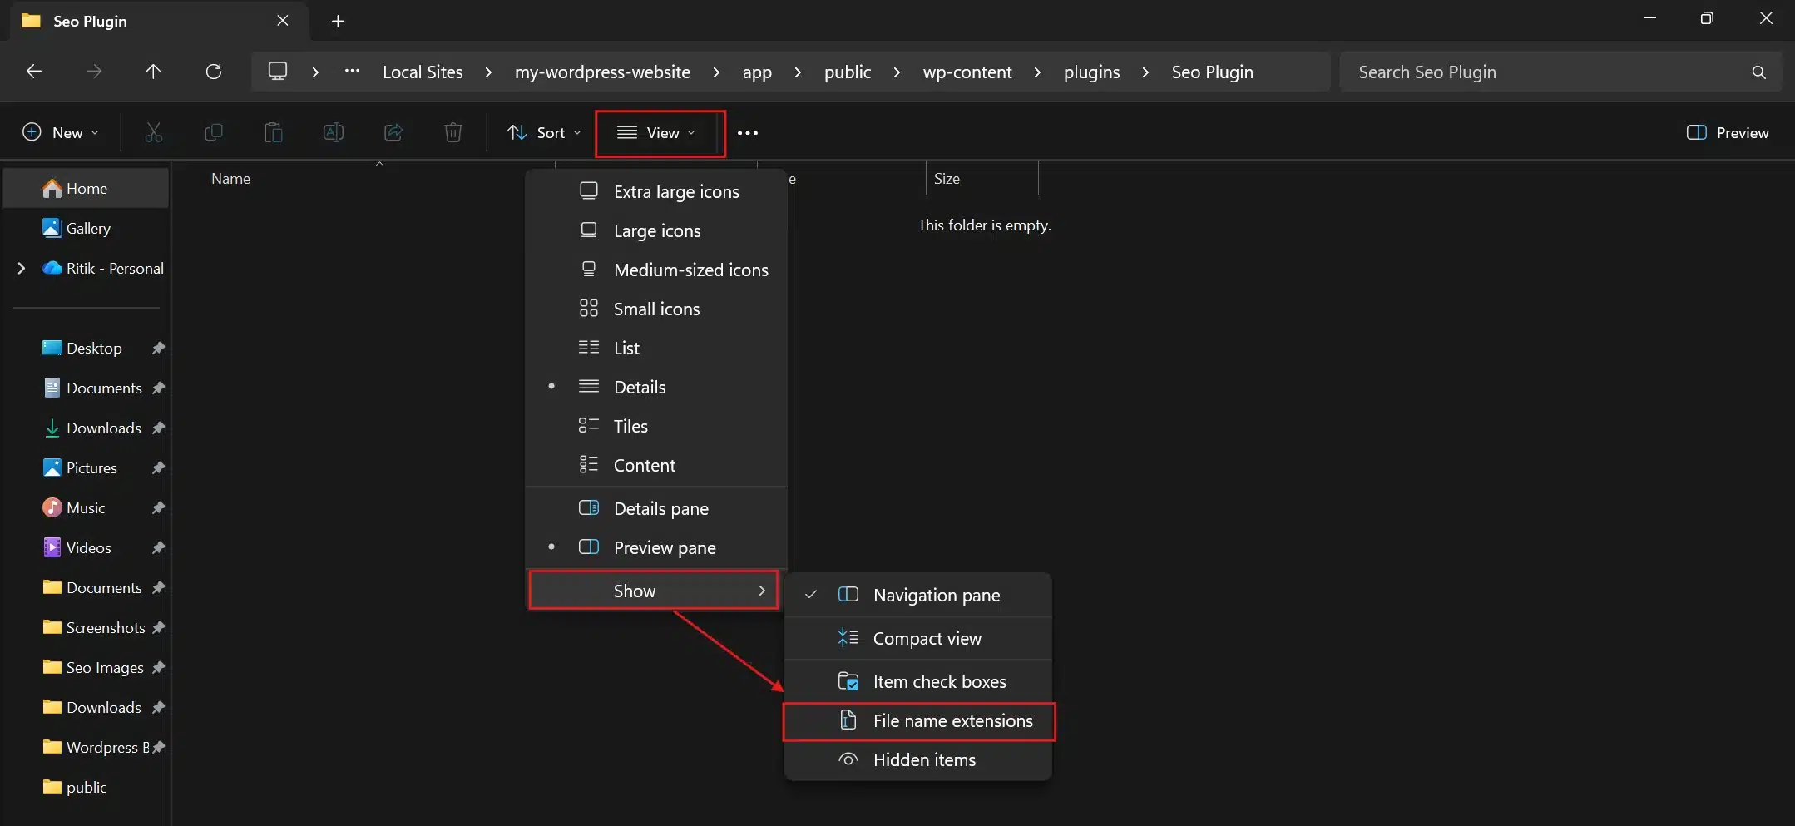The image size is (1795, 826).
Task: Enable Item check boxes
Action: 918,681
